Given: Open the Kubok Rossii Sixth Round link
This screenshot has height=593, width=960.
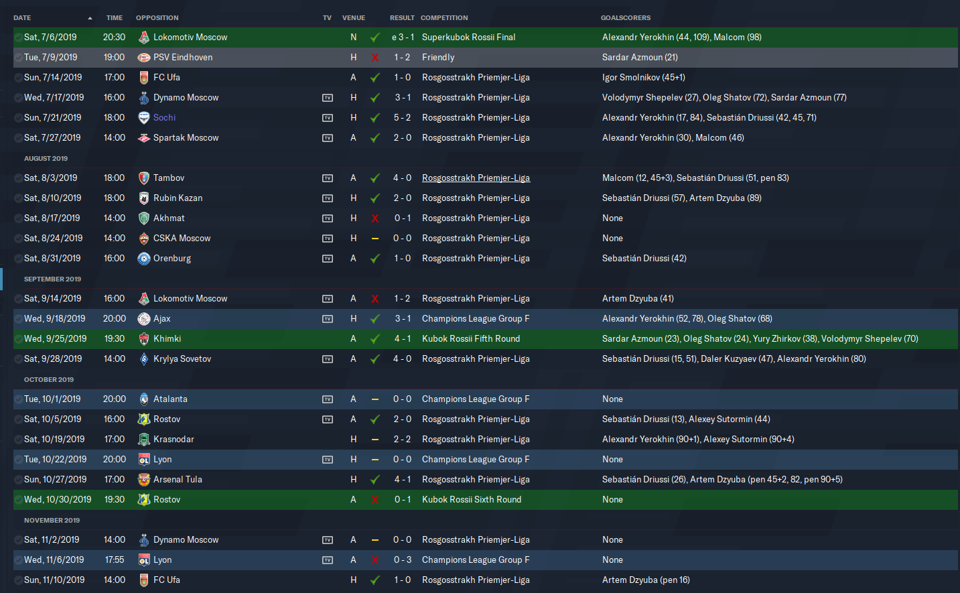Looking at the screenshot, I should tap(472, 500).
